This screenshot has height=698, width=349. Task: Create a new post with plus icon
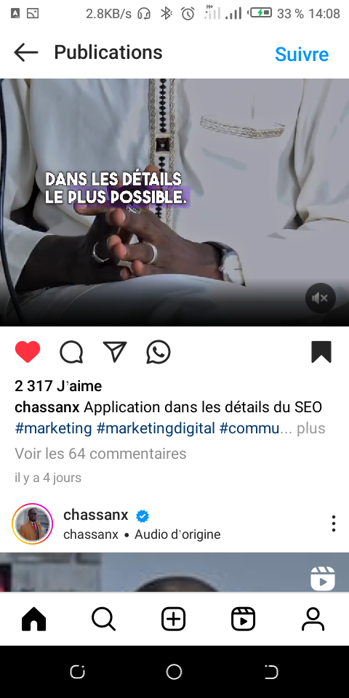point(173,619)
